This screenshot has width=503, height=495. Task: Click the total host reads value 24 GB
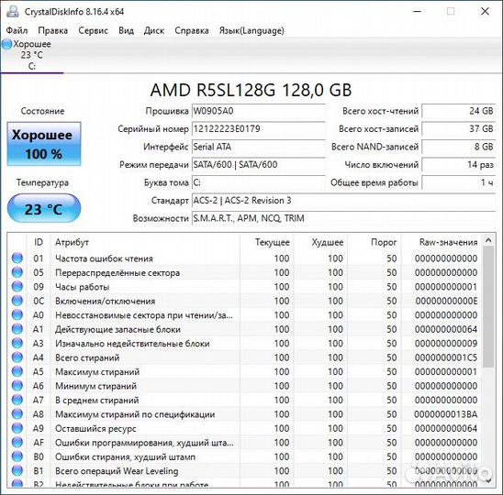click(x=459, y=111)
